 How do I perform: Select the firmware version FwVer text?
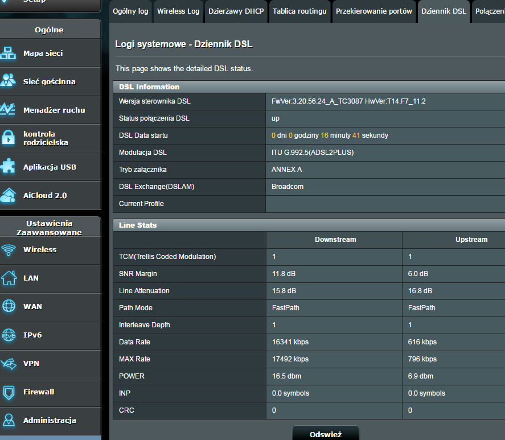[x=348, y=101]
